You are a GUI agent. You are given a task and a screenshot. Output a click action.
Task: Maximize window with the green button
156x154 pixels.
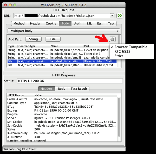click(x=15, y=5)
